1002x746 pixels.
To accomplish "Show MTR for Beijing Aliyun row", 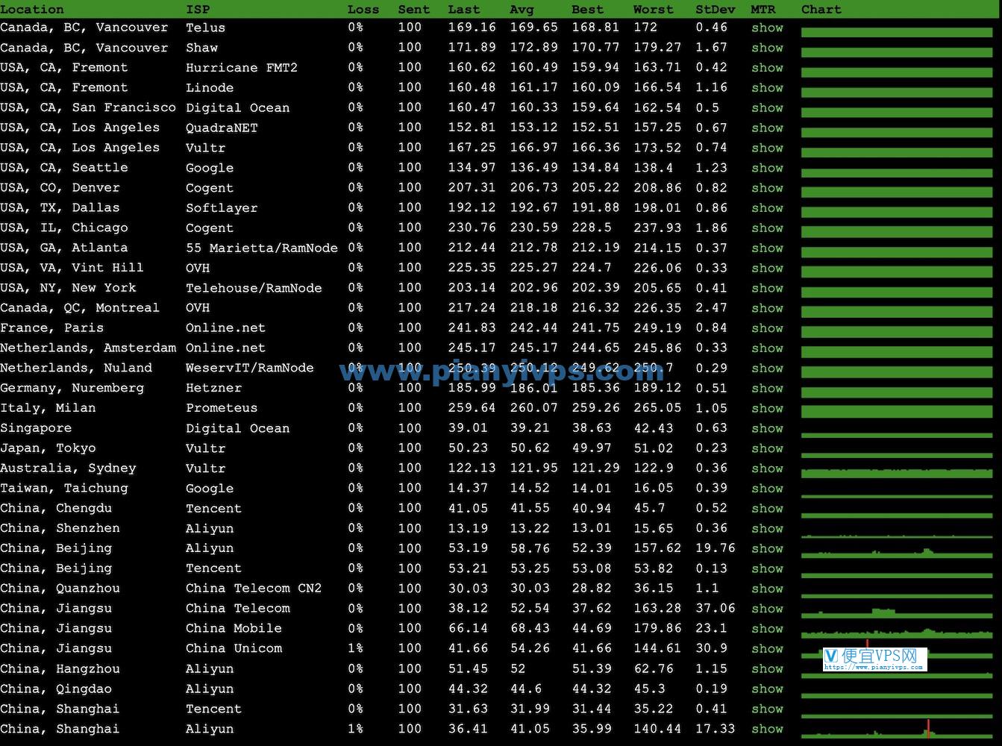I will (x=767, y=549).
